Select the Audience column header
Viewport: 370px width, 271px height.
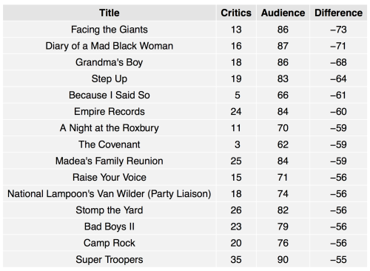coord(283,13)
